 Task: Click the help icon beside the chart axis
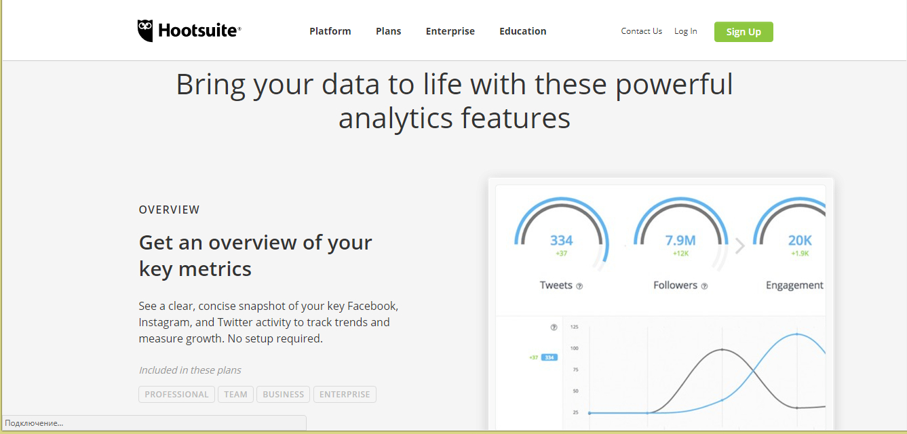[554, 328]
